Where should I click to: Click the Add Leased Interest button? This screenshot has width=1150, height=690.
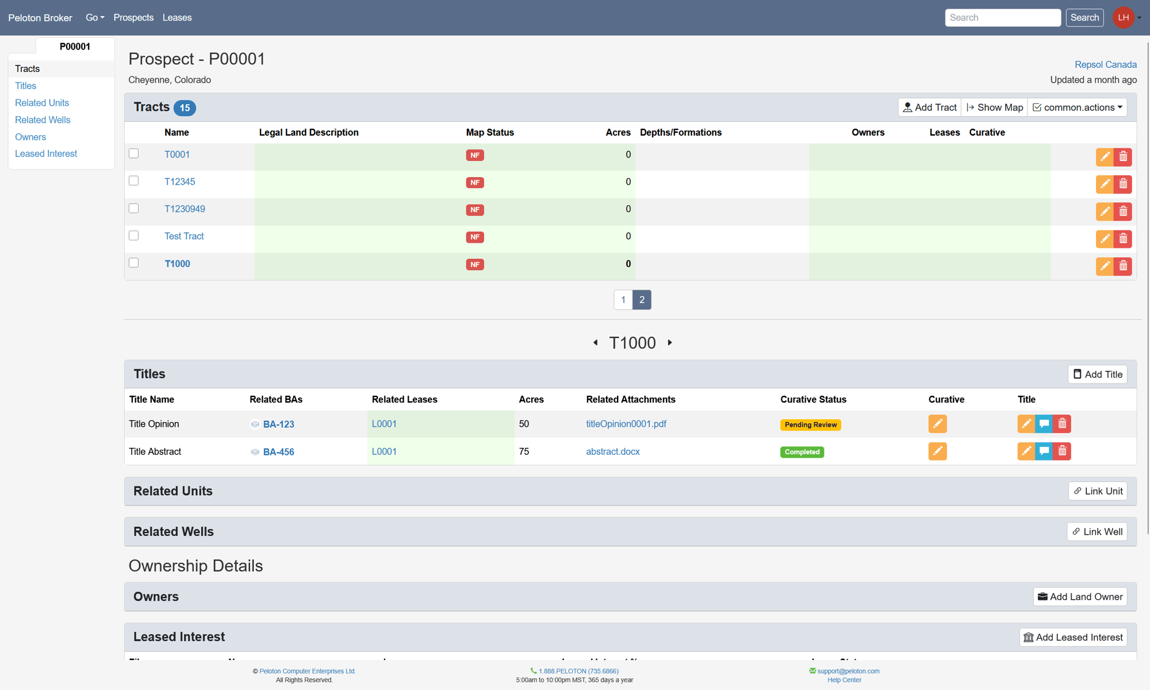point(1073,637)
